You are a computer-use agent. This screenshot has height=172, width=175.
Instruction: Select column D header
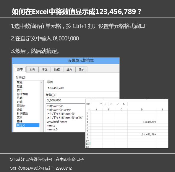(x=142, y=109)
